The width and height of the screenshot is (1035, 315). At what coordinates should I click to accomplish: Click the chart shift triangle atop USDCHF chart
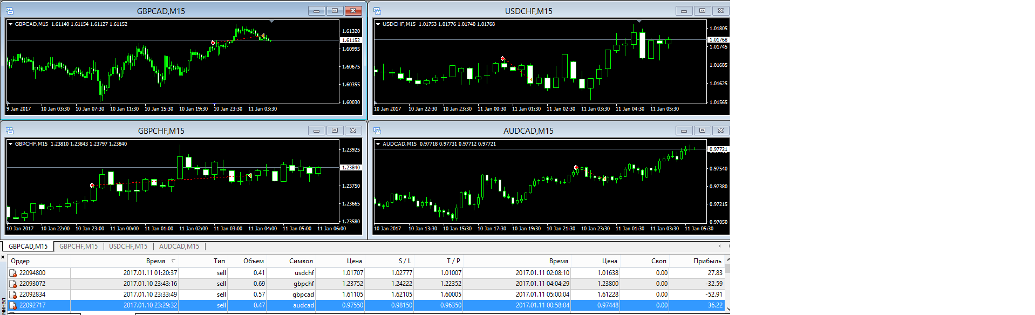point(639,22)
